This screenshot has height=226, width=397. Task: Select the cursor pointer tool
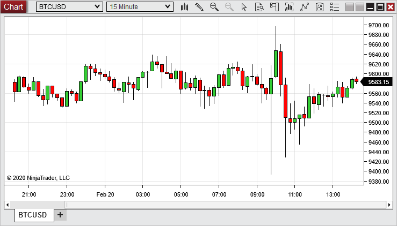point(244,7)
